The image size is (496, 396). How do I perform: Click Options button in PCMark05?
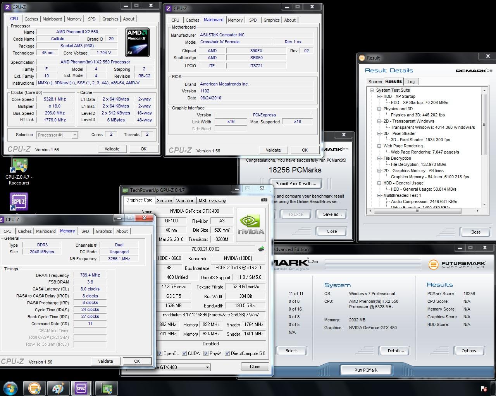470,351
